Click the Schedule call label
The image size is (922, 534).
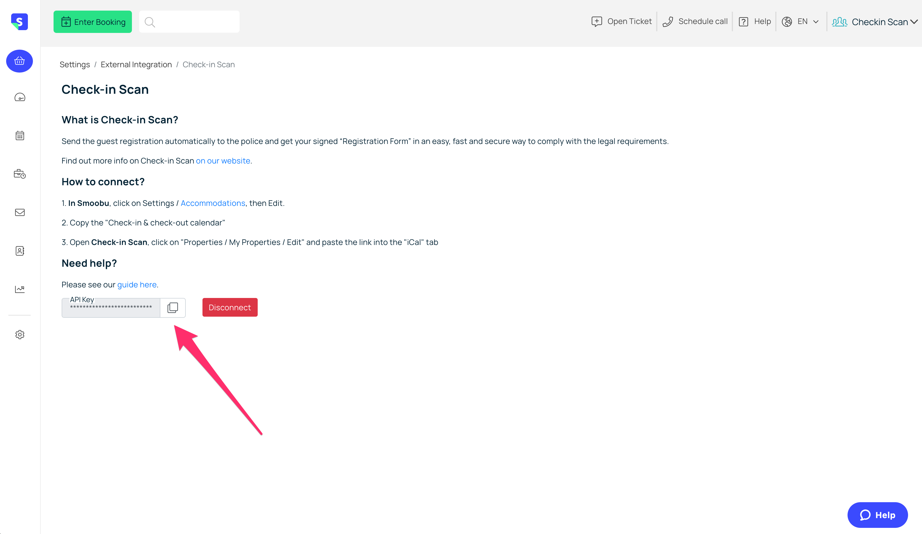click(703, 21)
